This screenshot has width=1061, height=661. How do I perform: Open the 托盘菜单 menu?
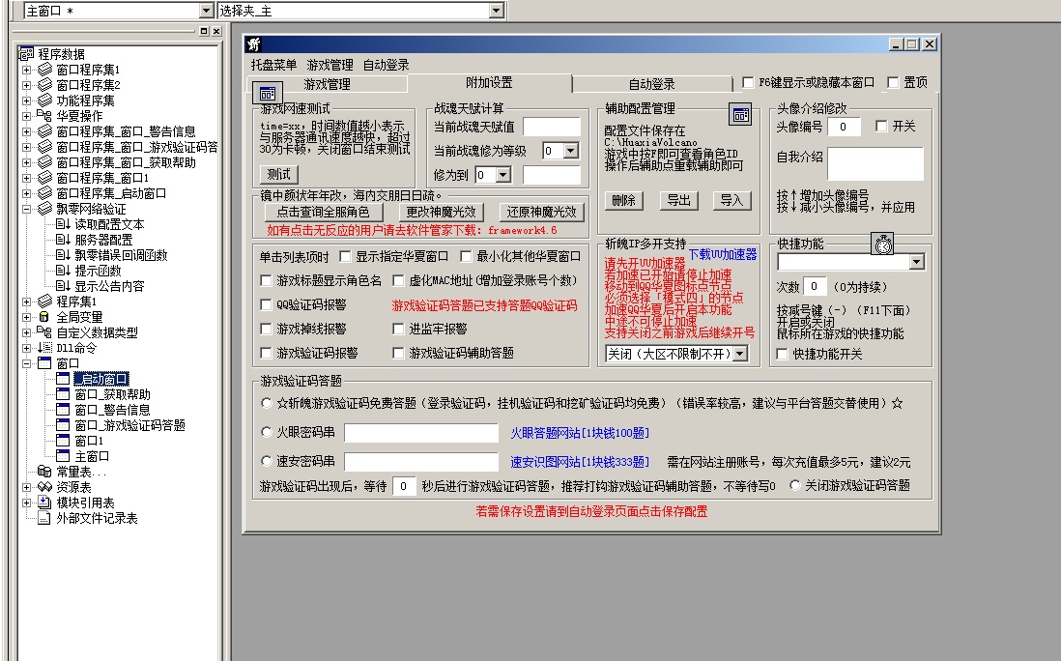273,65
